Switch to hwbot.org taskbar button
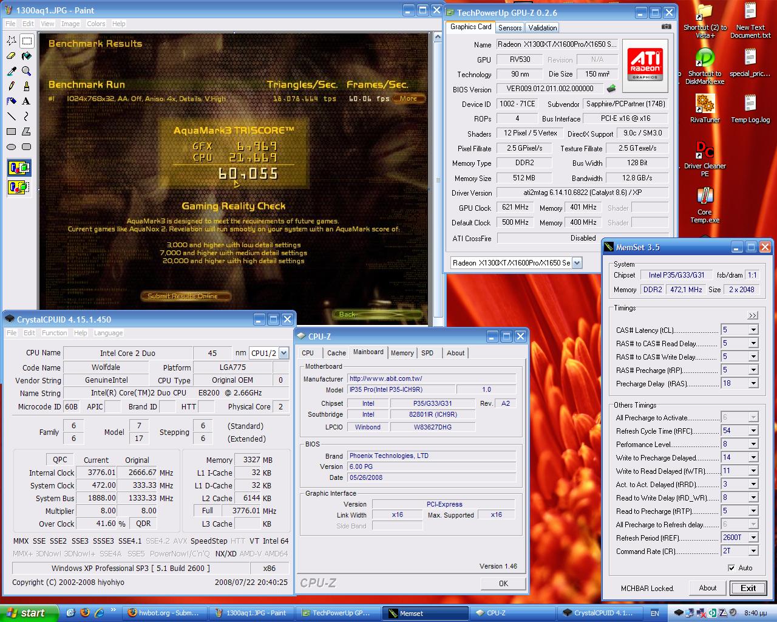777x622 pixels. pos(164,613)
